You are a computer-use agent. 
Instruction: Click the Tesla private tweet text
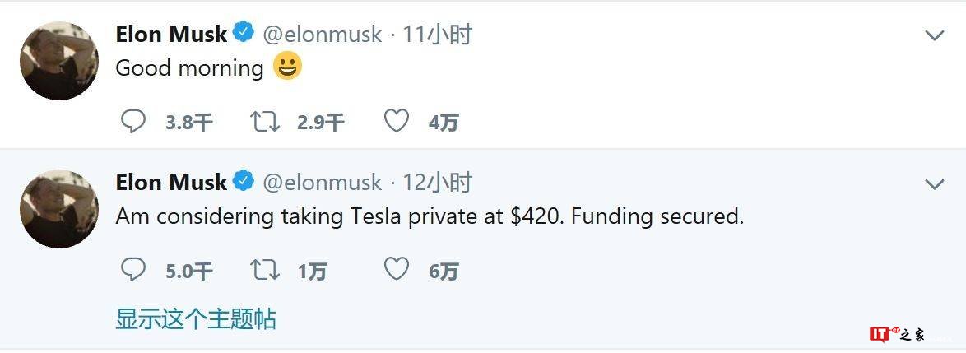coord(430,216)
